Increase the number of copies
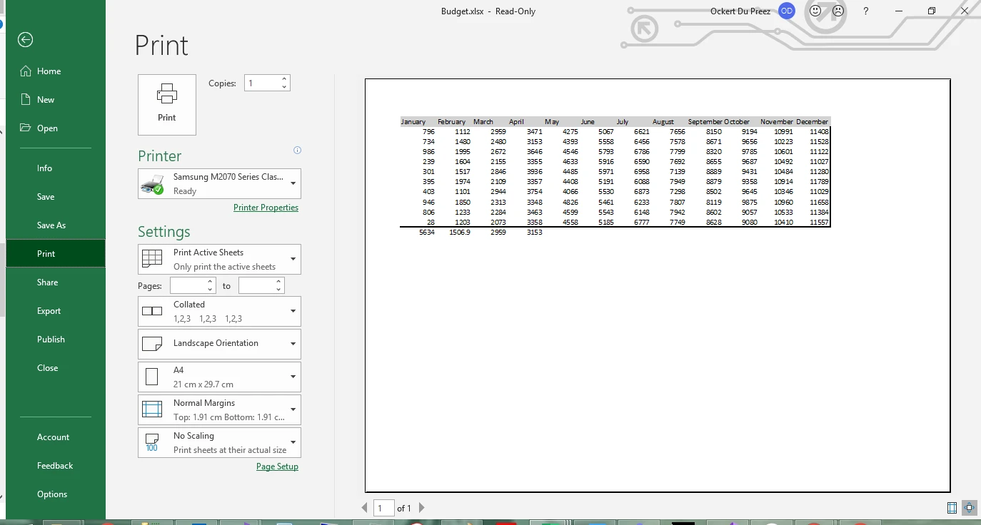Image resolution: width=981 pixels, height=525 pixels. pos(284,79)
